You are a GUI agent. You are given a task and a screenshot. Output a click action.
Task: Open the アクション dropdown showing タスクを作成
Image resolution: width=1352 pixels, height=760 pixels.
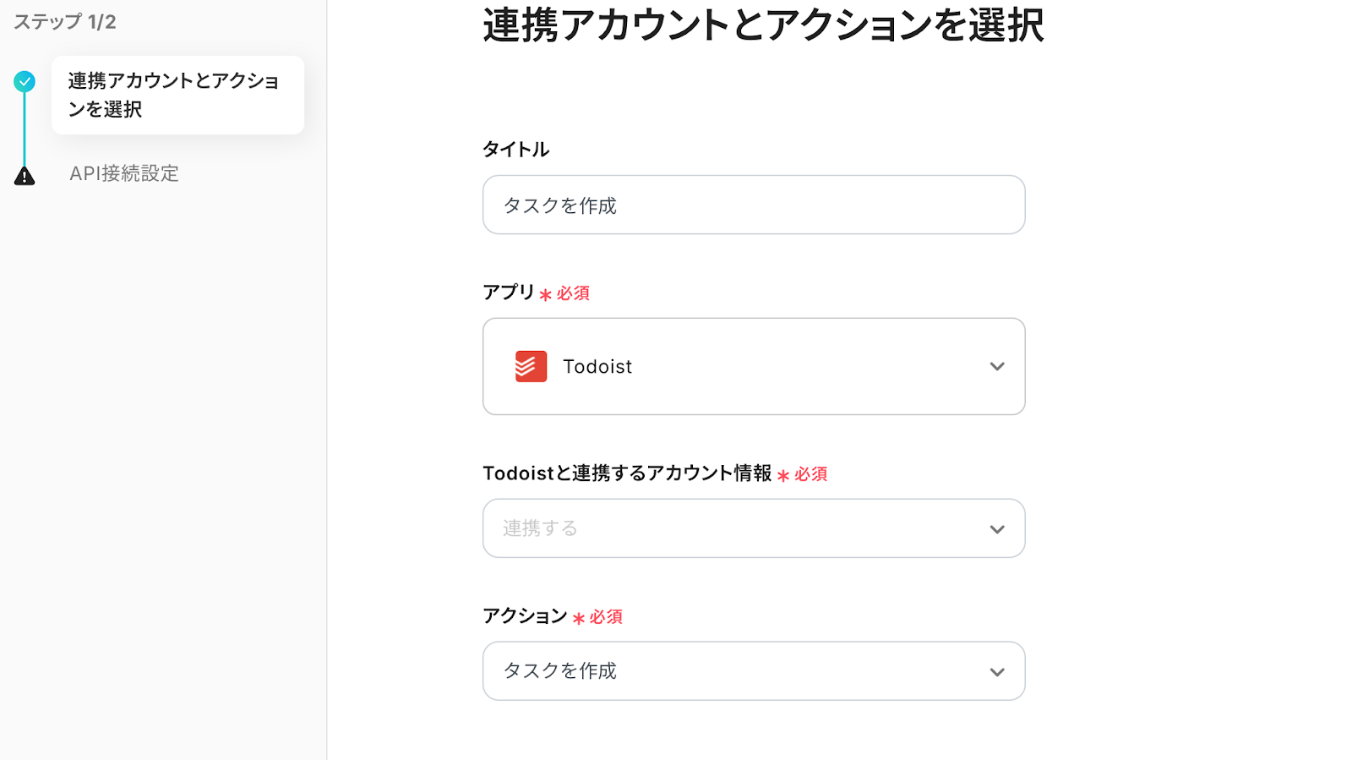click(753, 671)
